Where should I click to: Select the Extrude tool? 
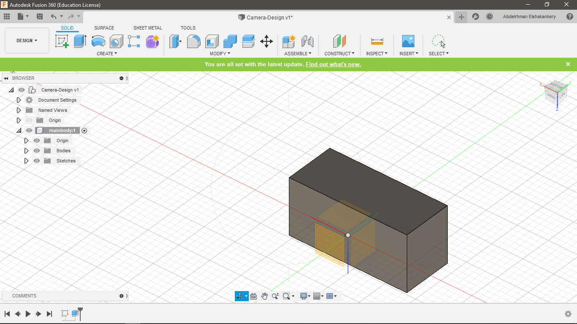[80, 41]
